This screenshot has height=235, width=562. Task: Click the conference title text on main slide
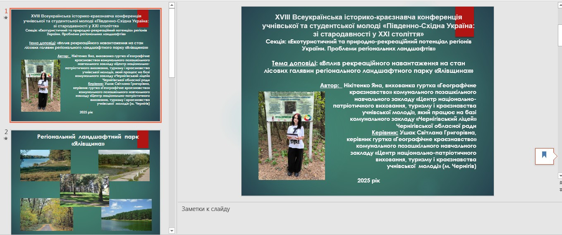point(368,25)
